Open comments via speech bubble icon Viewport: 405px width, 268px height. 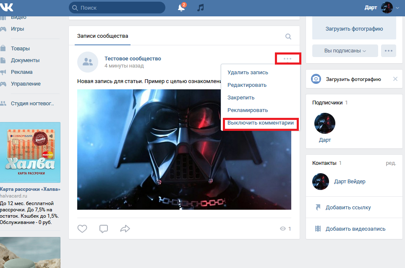(104, 229)
